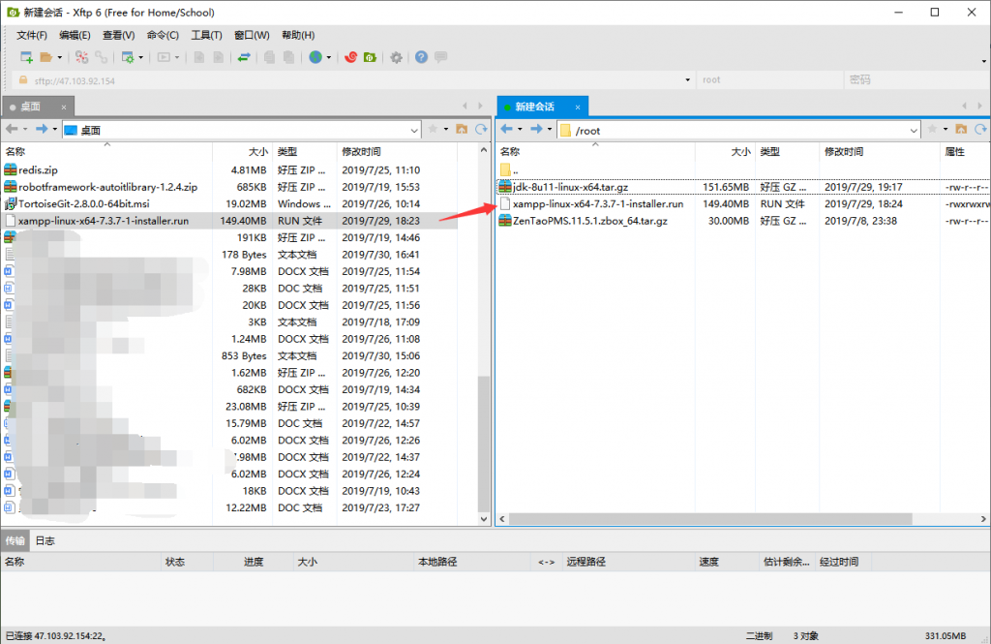
Task: Click the New Session toolbar icon
Action: (26, 57)
